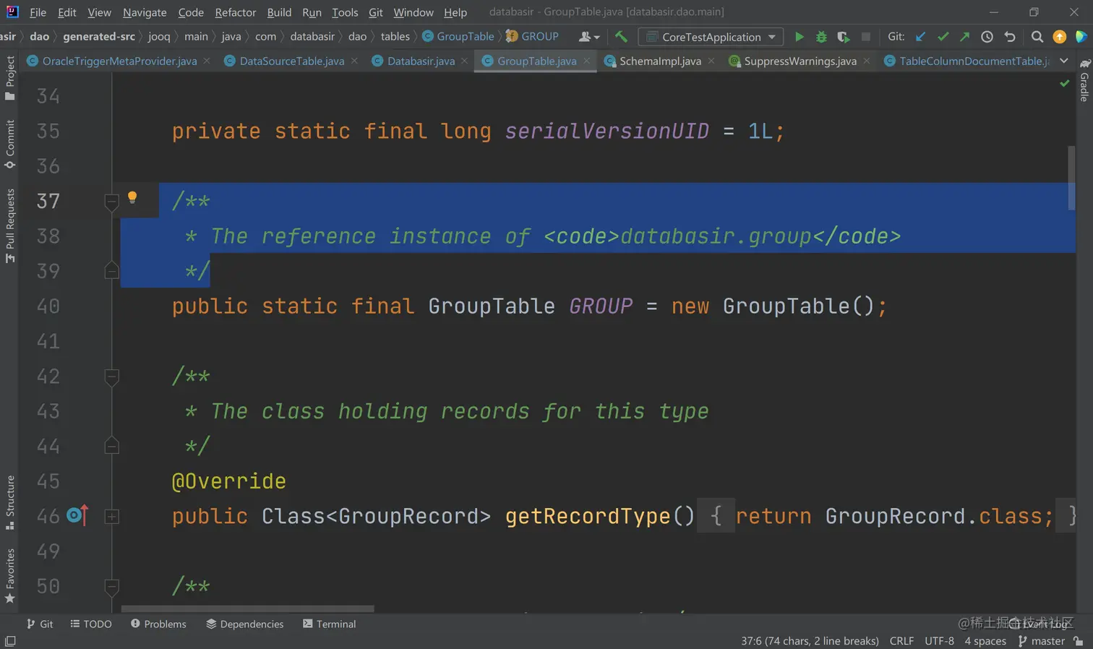This screenshot has height=649, width=1093.
Task: Toggle the read-only lock icon in status bar
Action: [1079, 641]
